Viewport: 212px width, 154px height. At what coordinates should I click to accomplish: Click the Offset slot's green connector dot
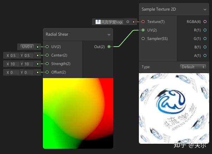coord(38,72)
